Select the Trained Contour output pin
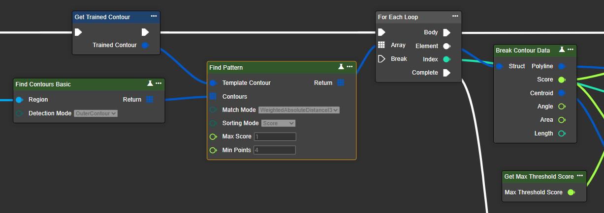The width and height of the screenshot is (604, 213). point(145,45)
